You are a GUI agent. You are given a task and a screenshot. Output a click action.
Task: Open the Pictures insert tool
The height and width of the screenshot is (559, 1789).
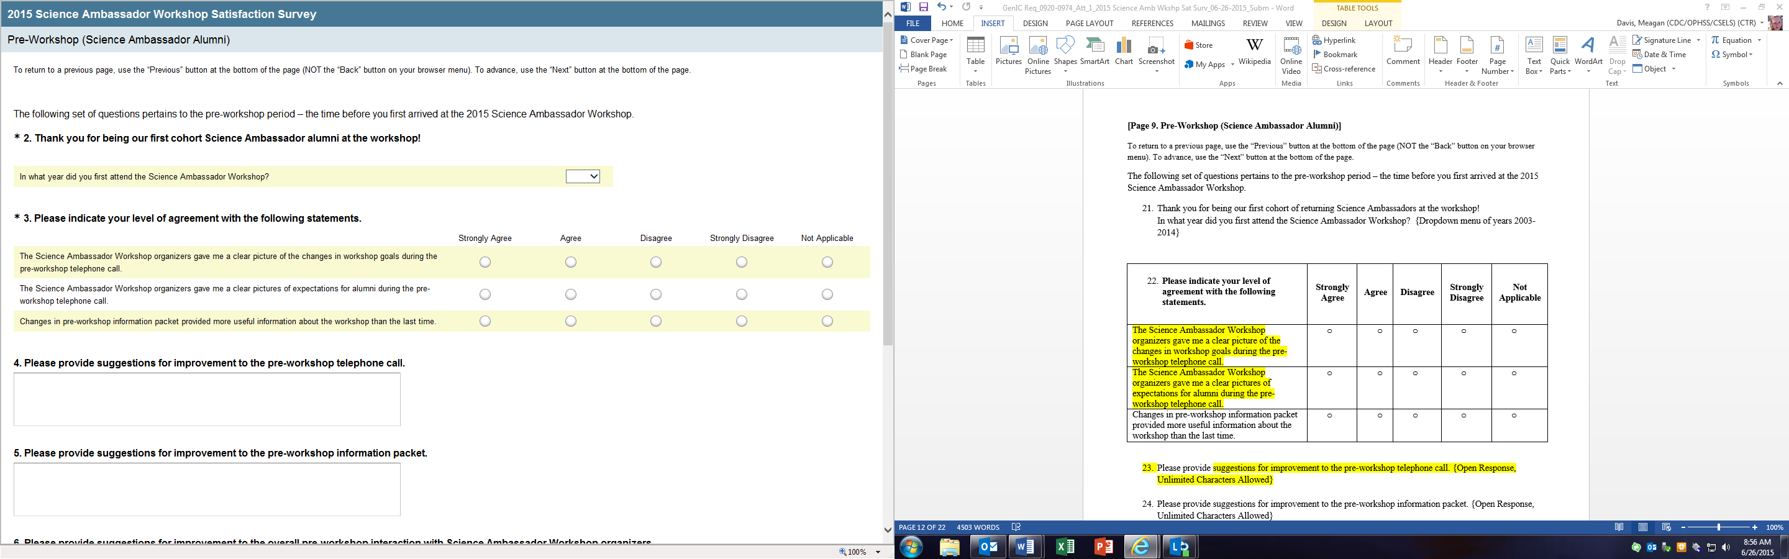click(1008, 52)
